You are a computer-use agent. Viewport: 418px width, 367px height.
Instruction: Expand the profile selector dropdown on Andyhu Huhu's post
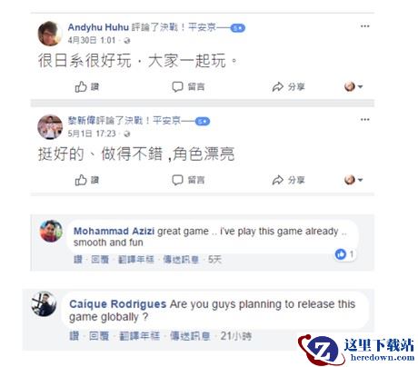click(x=353, y=87)
